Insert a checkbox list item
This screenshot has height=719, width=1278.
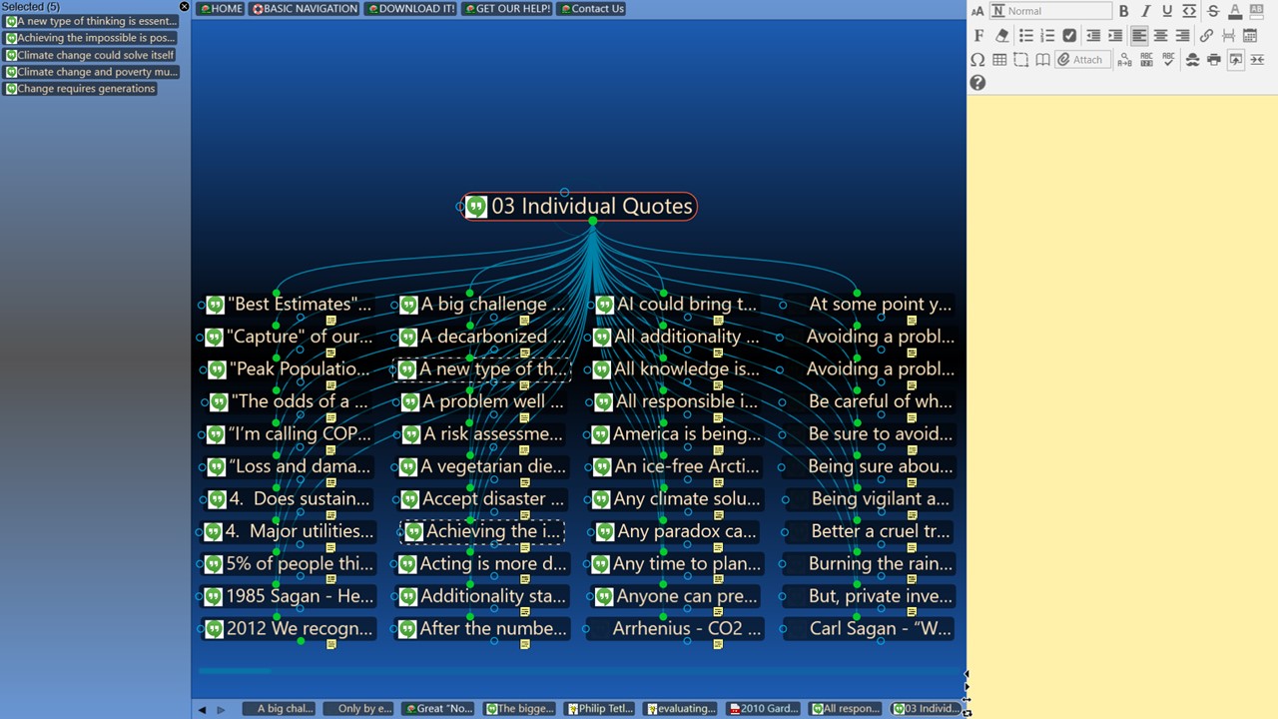pyautogui.click(x=1069, y=35)
